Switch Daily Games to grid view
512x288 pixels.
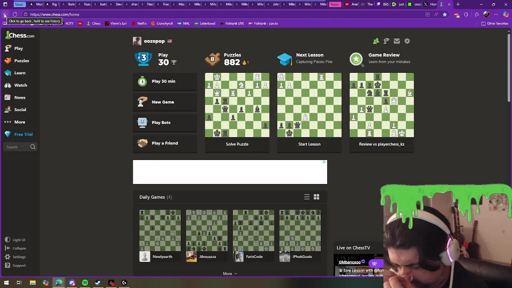pyautogui.click(x=316, y=197)
